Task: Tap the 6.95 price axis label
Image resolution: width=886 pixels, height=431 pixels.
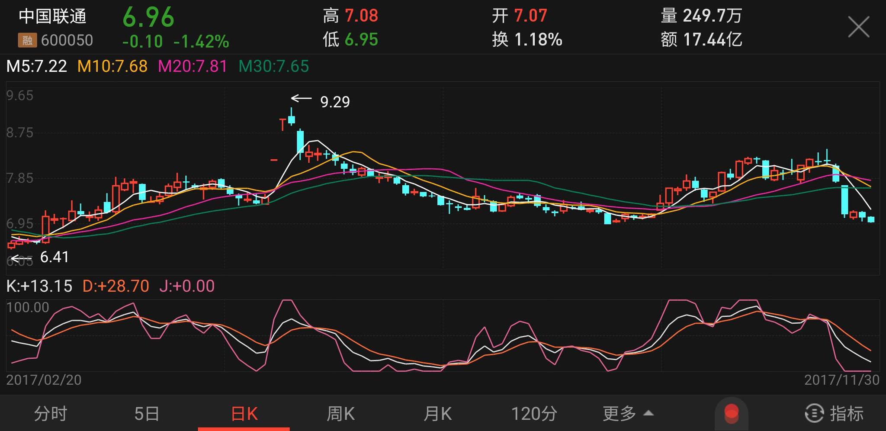Action: coord(20,224)
